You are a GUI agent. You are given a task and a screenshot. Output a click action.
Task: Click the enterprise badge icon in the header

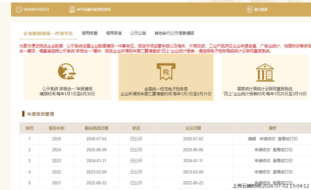pos(72,9)
